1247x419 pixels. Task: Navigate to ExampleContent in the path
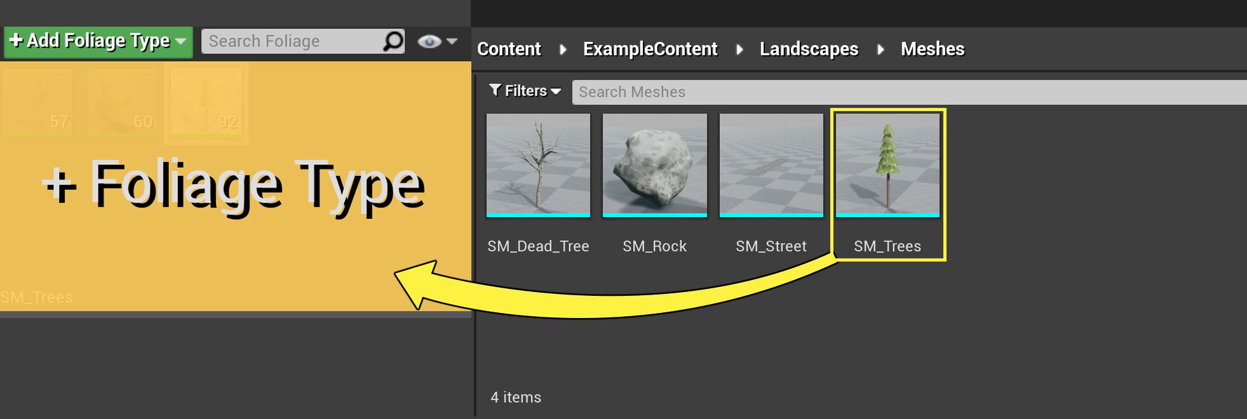pos(650,49)
